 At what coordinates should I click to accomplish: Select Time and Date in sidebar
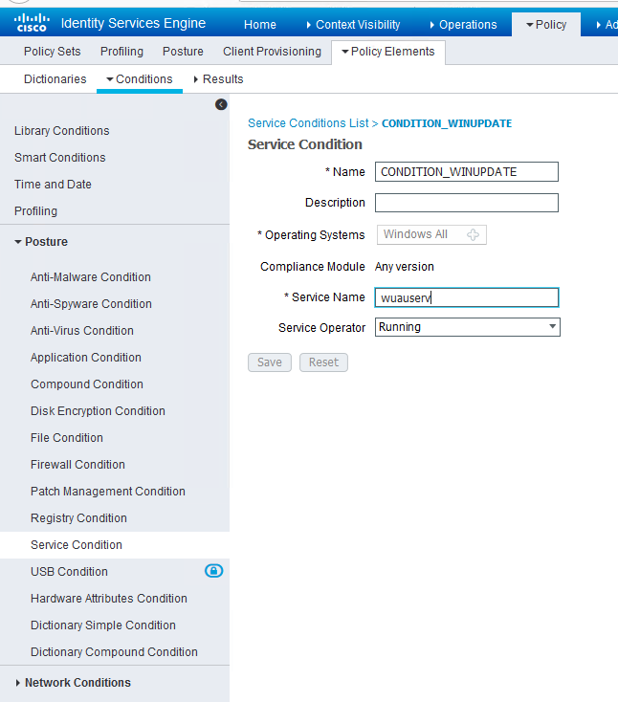point(53,185)
